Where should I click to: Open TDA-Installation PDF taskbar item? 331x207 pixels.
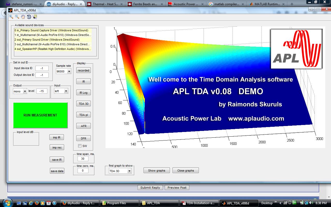click(199, 203)
